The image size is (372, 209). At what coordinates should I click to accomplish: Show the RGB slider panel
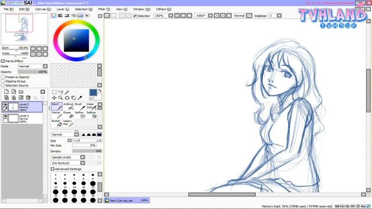click(x=60, y=16)
